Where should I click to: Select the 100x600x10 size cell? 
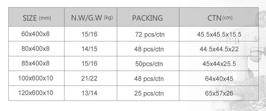36,78
